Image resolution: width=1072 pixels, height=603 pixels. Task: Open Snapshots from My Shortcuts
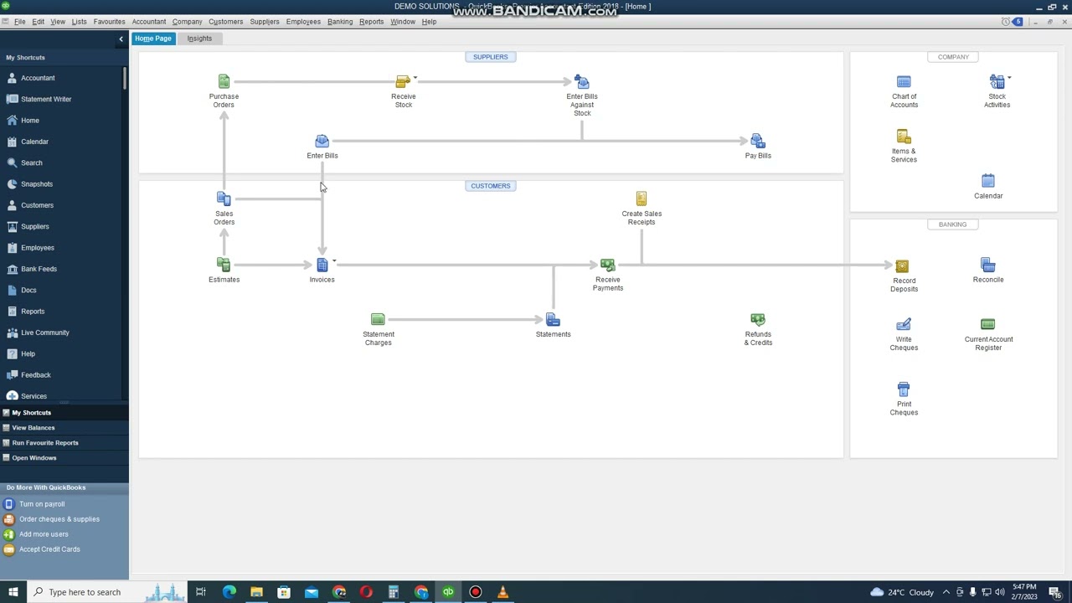pos(37,184)
